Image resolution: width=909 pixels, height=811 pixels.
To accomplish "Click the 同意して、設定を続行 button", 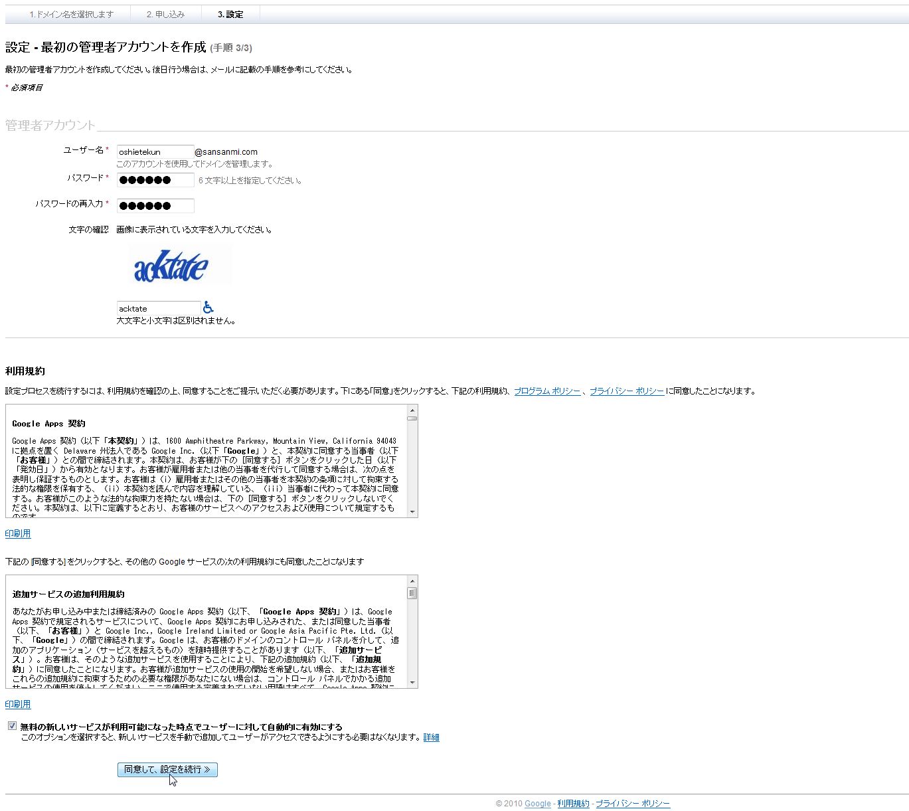I will tap(167, 770).
